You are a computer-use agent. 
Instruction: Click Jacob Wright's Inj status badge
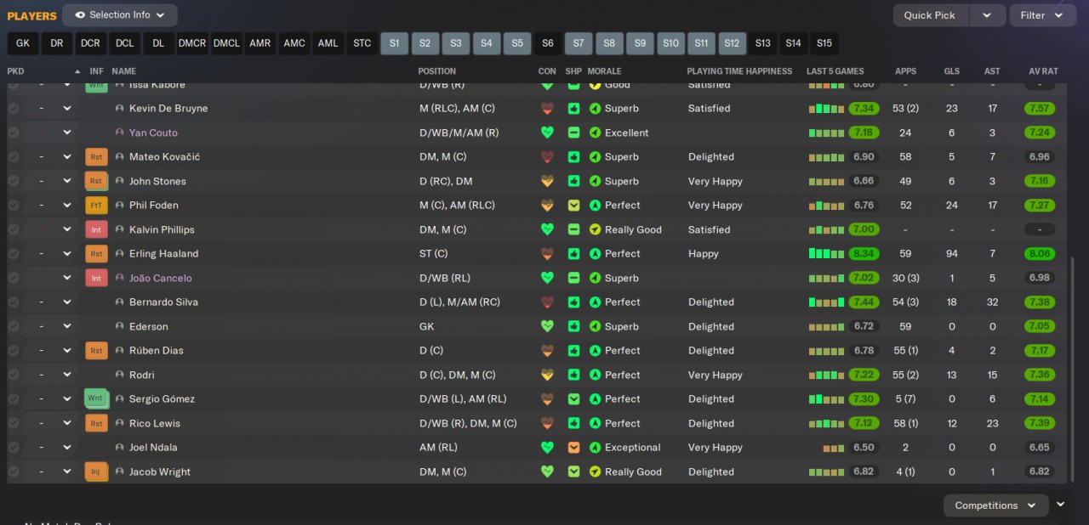coord(96,471)
